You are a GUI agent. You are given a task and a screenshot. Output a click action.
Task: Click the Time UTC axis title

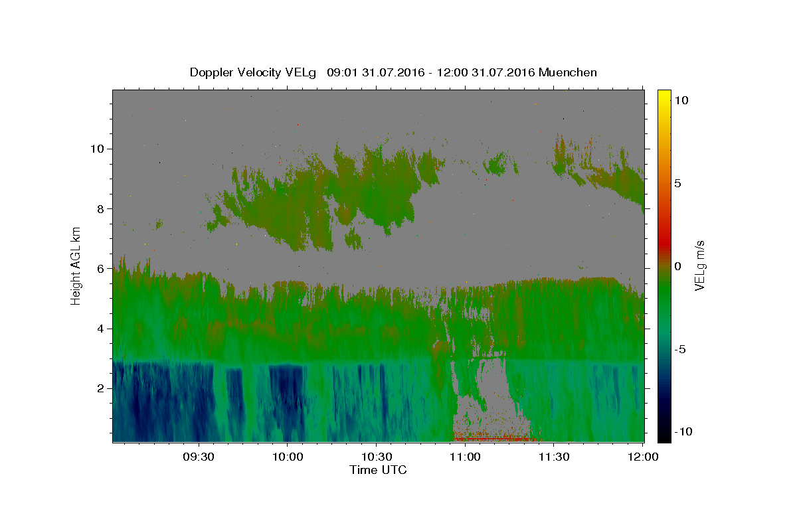click(378, 470)
